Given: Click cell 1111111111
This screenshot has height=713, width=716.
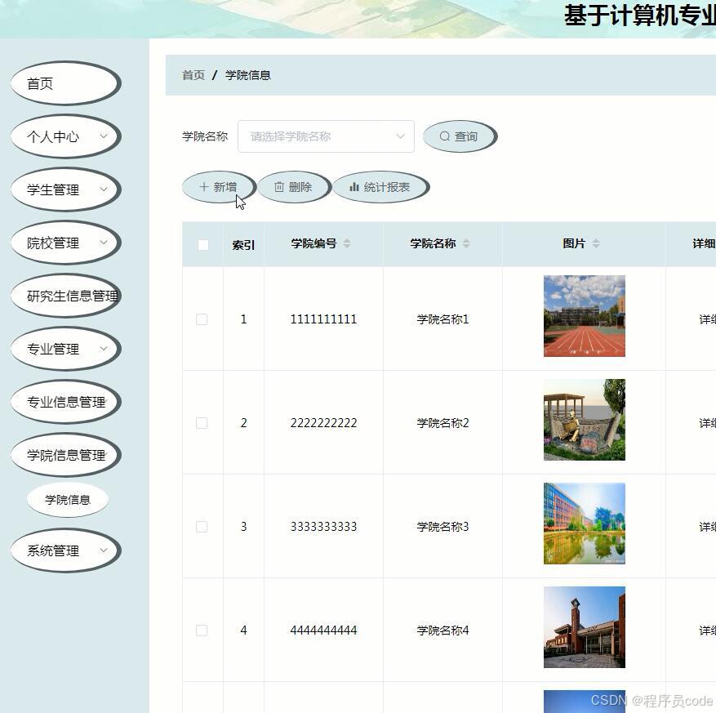Looking at the screenshot, I should pos(324,319).
